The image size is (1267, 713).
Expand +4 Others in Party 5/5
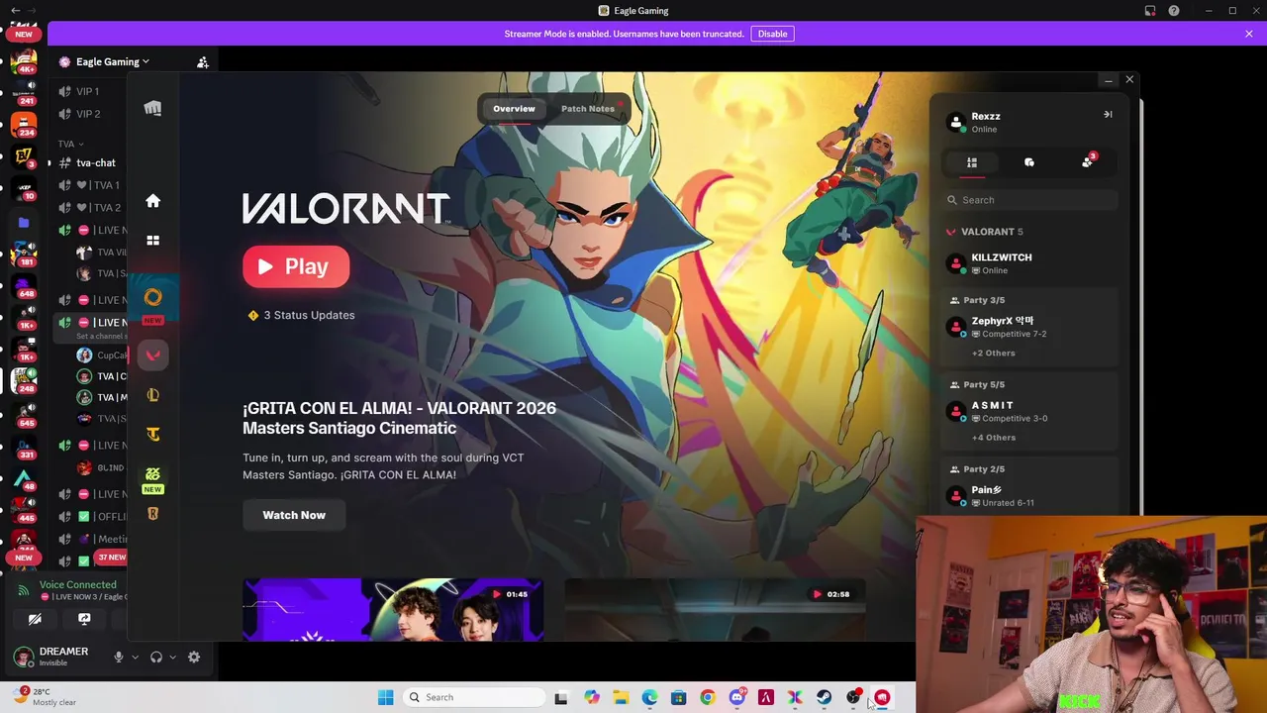click(x=993, y=437)
